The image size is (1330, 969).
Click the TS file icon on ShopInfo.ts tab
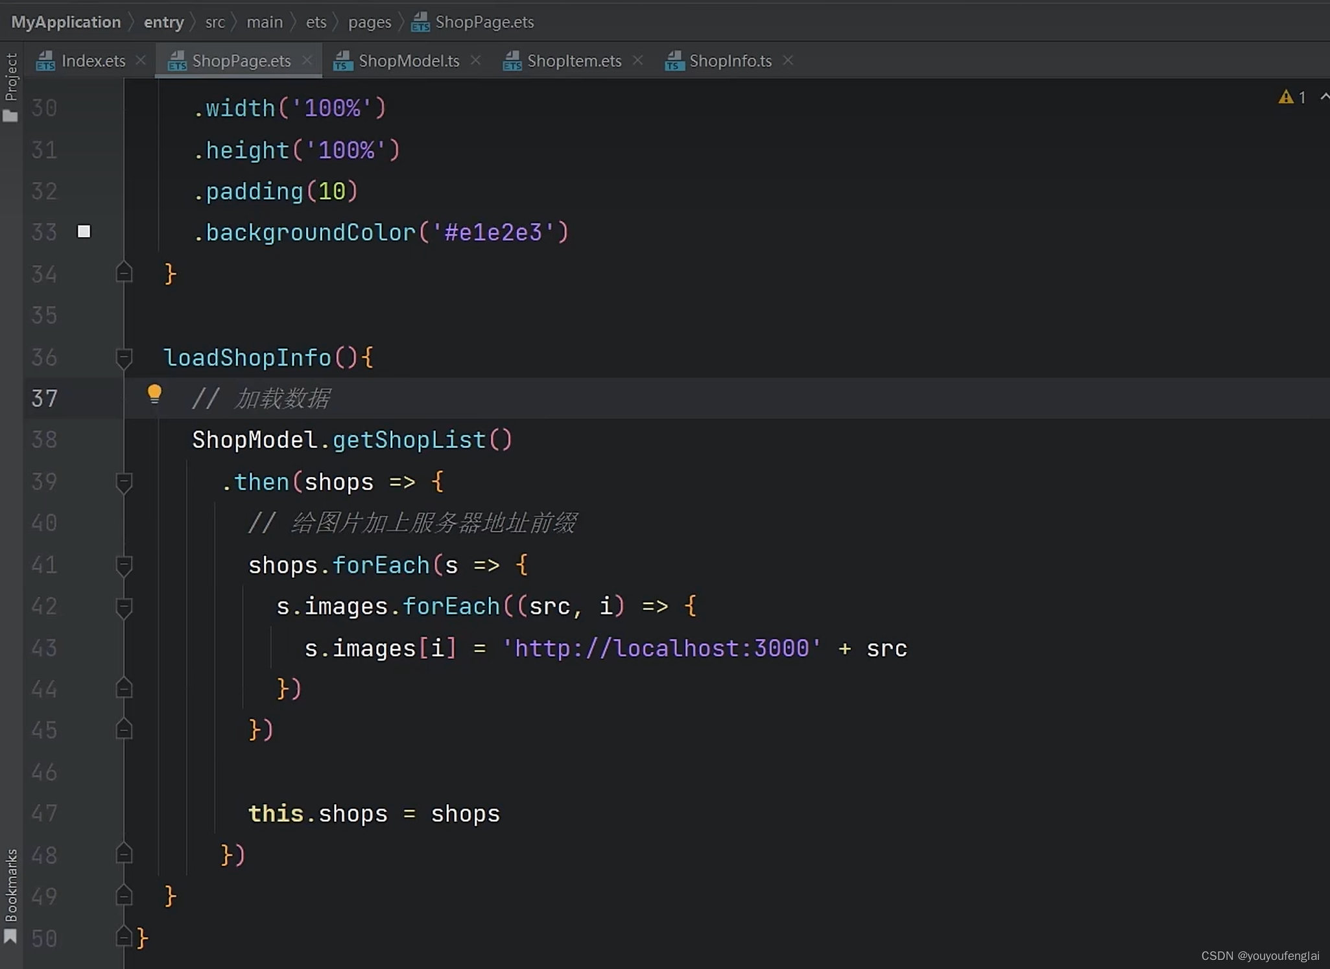(x=674, y=61)
